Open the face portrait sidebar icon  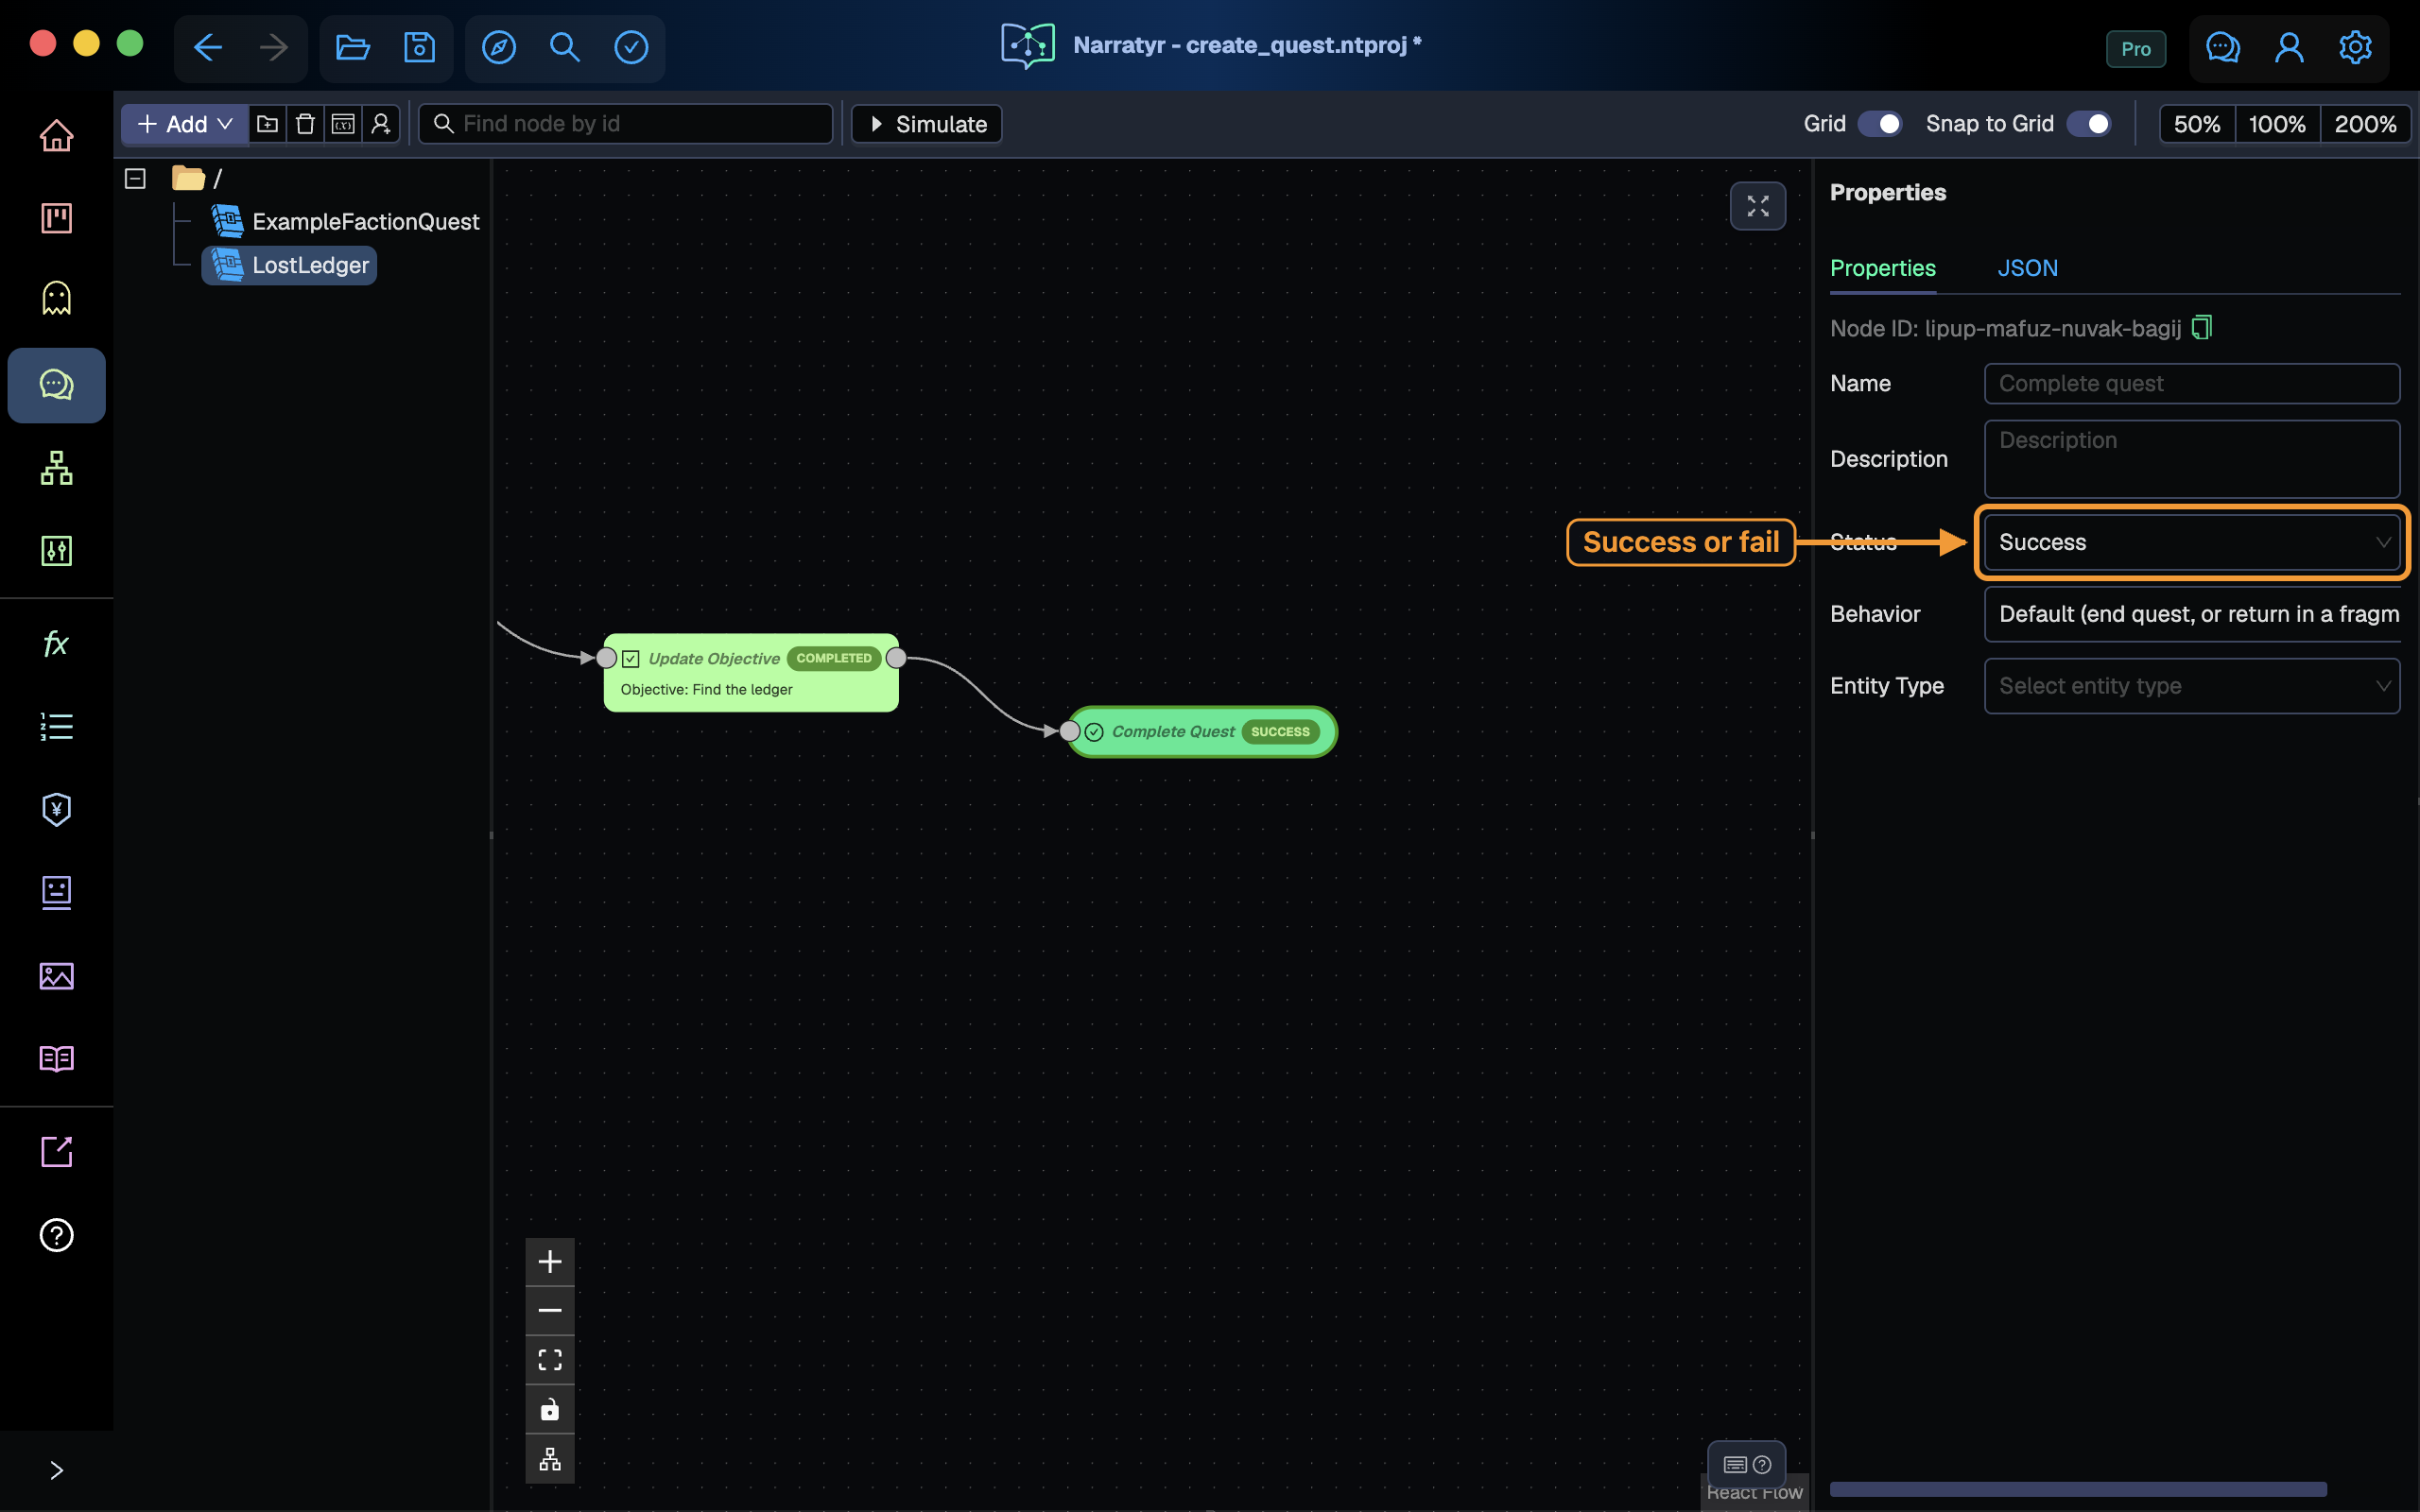coord(56,892)
